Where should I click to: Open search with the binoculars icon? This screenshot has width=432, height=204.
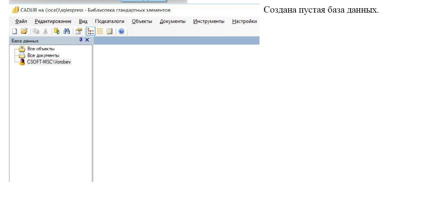point(67,31)
